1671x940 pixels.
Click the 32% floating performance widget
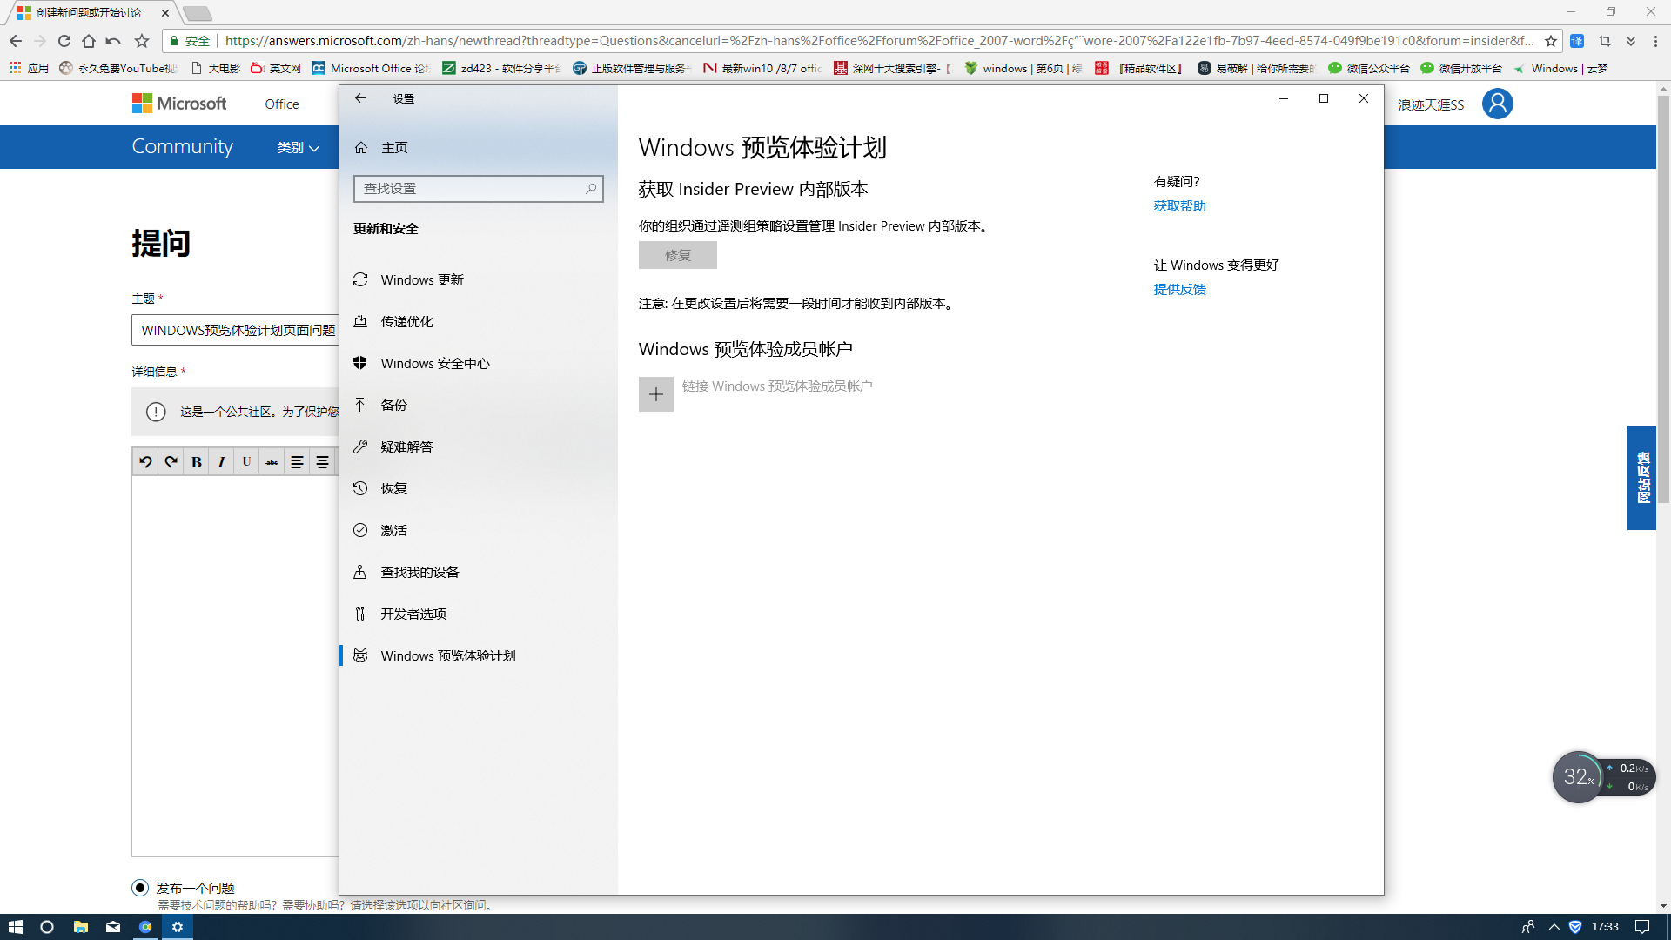[1578, 777]
